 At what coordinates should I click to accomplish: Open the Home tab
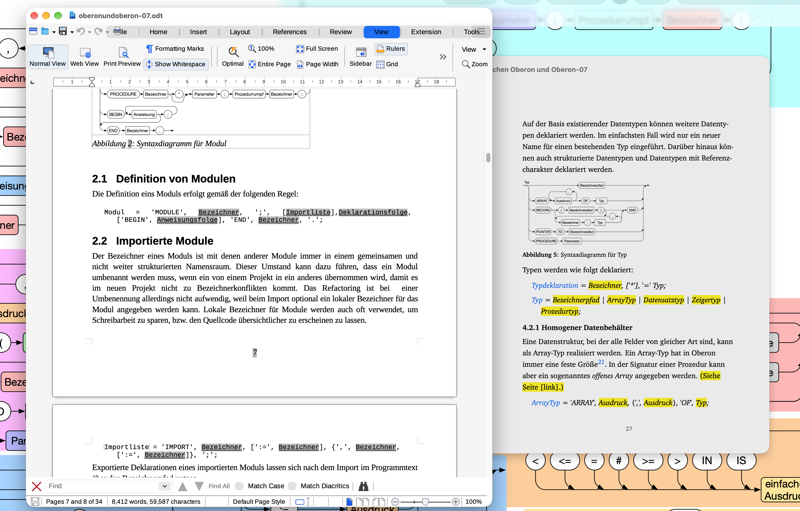(x=158, y=32)
